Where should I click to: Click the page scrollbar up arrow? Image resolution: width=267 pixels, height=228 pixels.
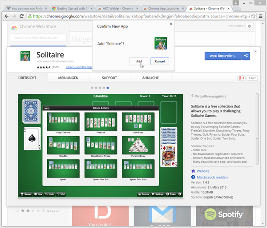click(263, 23)
